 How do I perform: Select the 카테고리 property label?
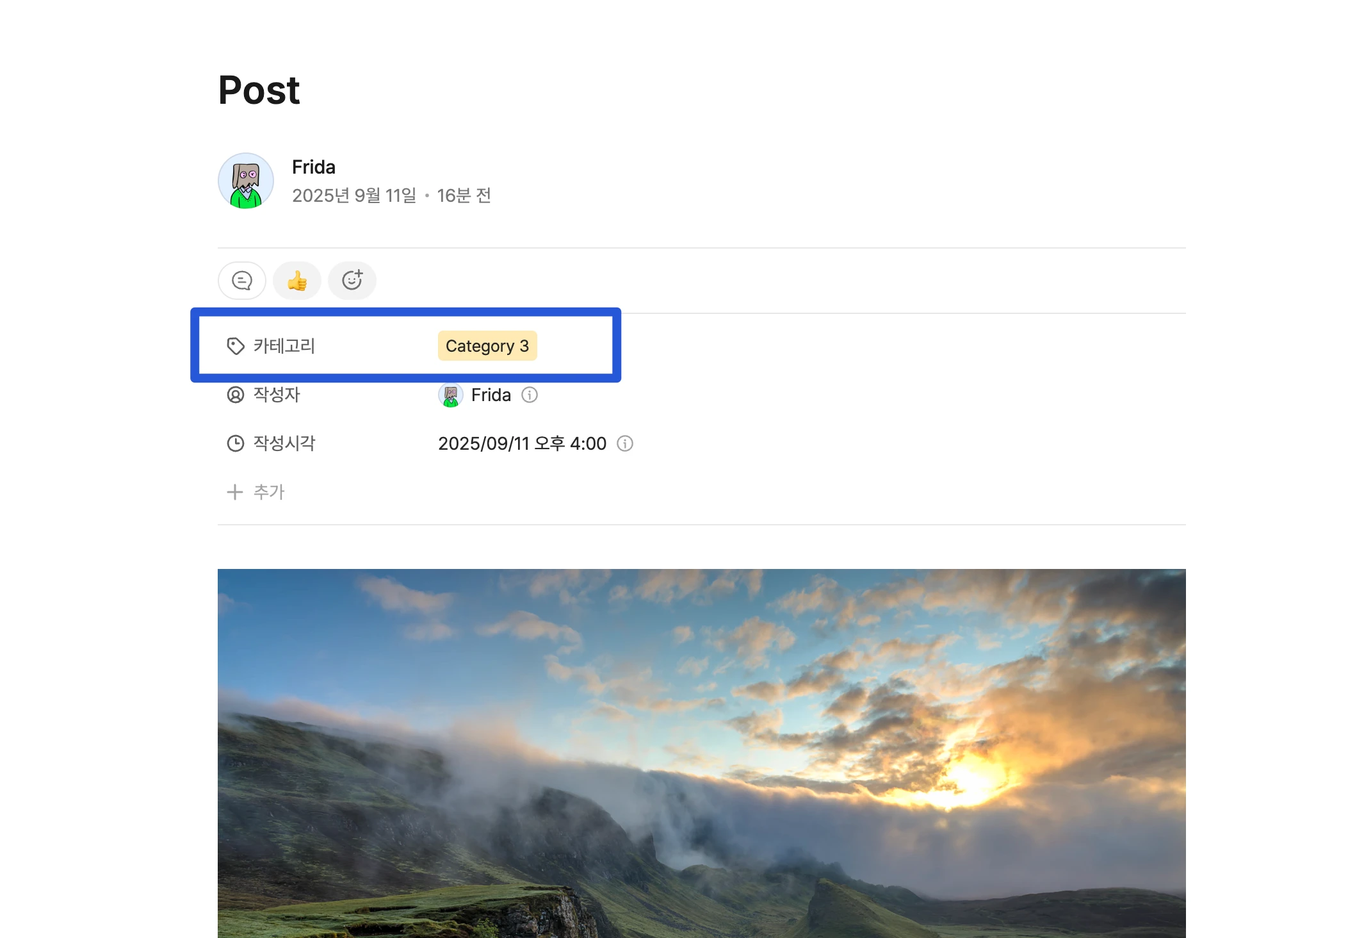pyautogui.click(x=284, y=346)
